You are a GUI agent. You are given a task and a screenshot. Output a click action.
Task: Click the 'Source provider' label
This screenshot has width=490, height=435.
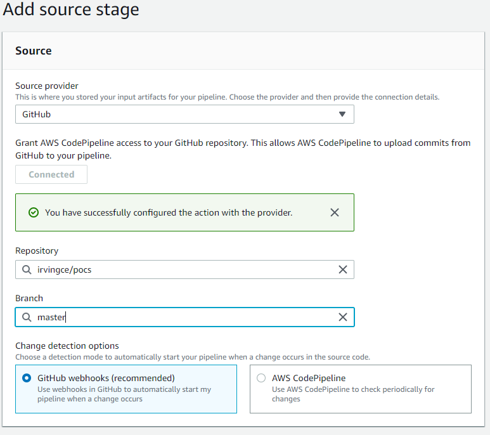pyautogui.click(x=47, y=86)
